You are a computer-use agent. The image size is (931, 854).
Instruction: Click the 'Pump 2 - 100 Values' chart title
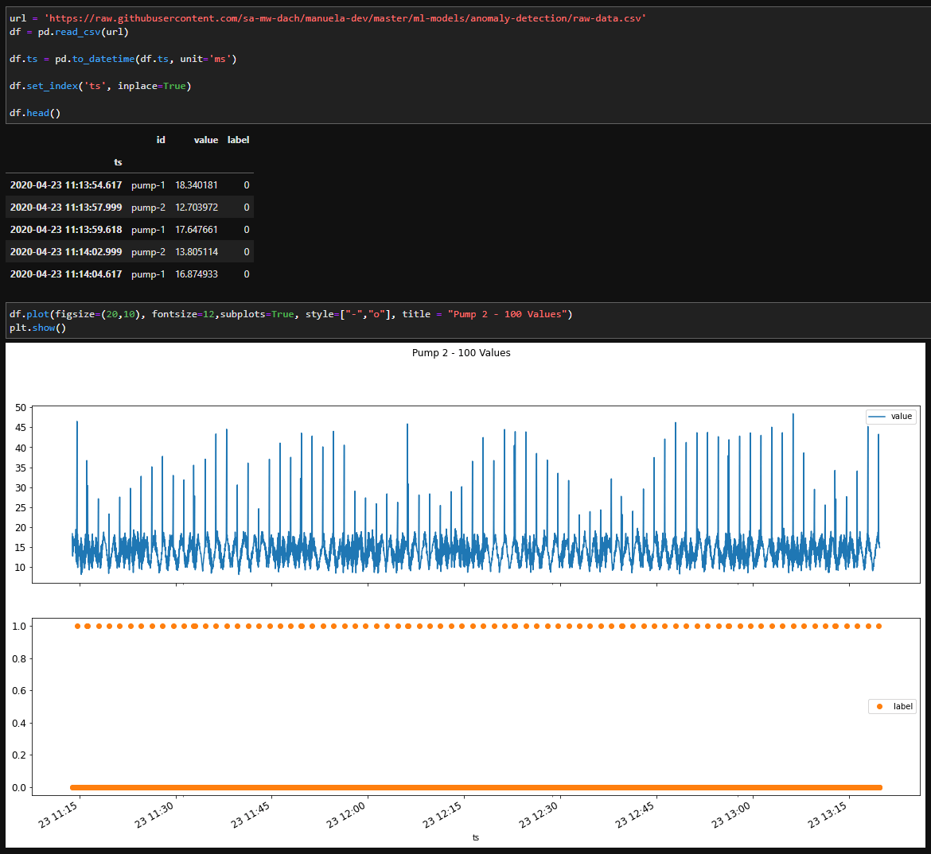pyautogui.click(x=462, y=352)
